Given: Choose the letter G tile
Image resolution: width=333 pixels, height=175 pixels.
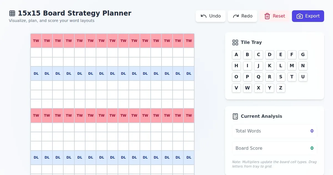Looking at the screenshot, I should (303, 55).
